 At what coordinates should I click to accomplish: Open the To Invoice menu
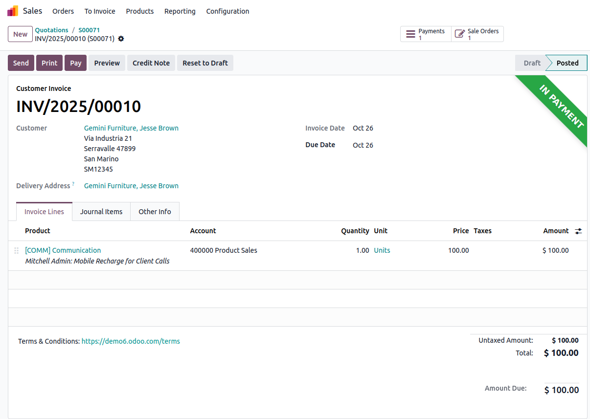click(100, 11)
